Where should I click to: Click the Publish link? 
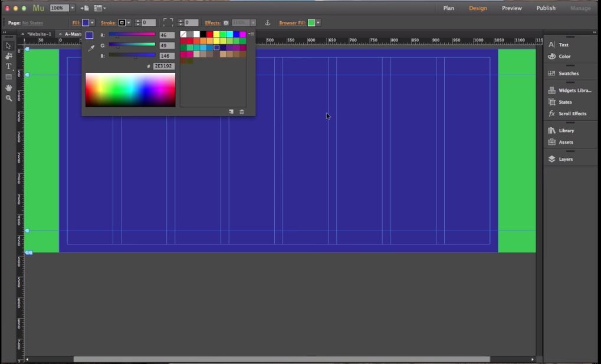[546, 8]
